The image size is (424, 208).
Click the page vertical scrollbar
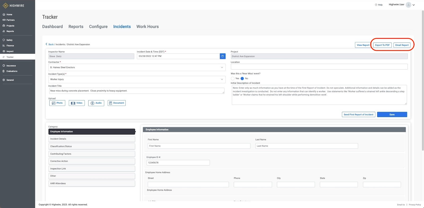pyautogui.click(x=423, y=80)
